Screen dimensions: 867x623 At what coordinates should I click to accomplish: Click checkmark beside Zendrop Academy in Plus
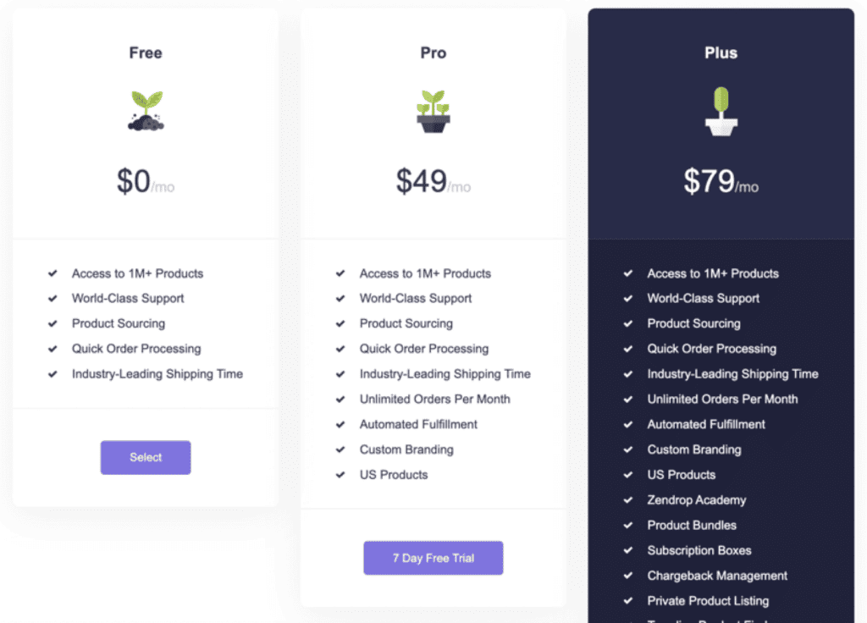tap(628, 499)
